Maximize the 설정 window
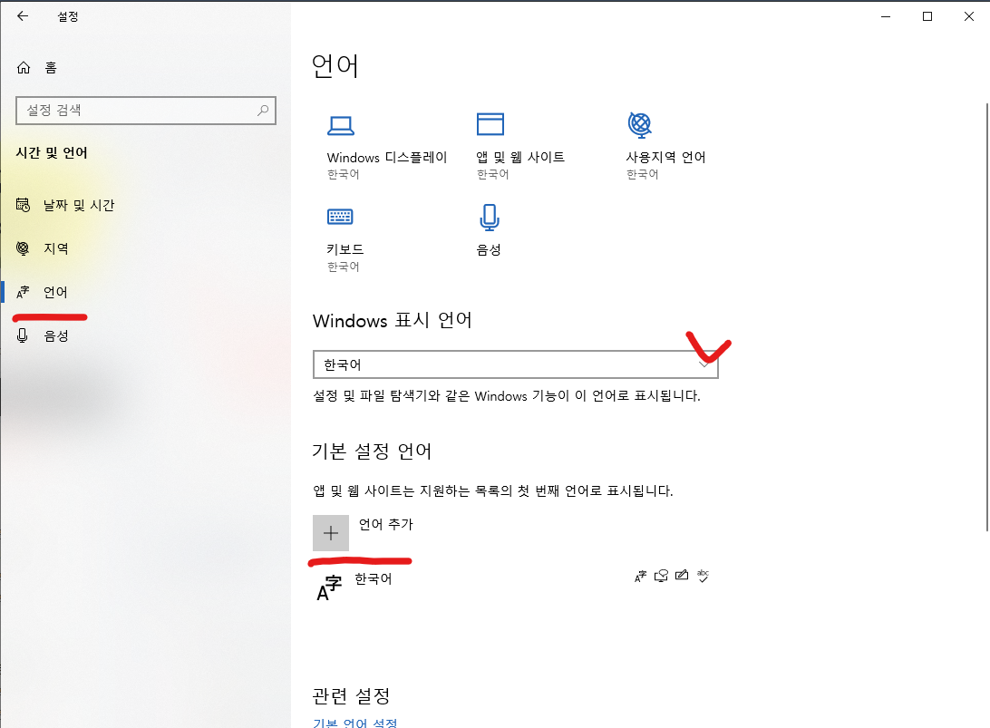 (x=927, y=16)
